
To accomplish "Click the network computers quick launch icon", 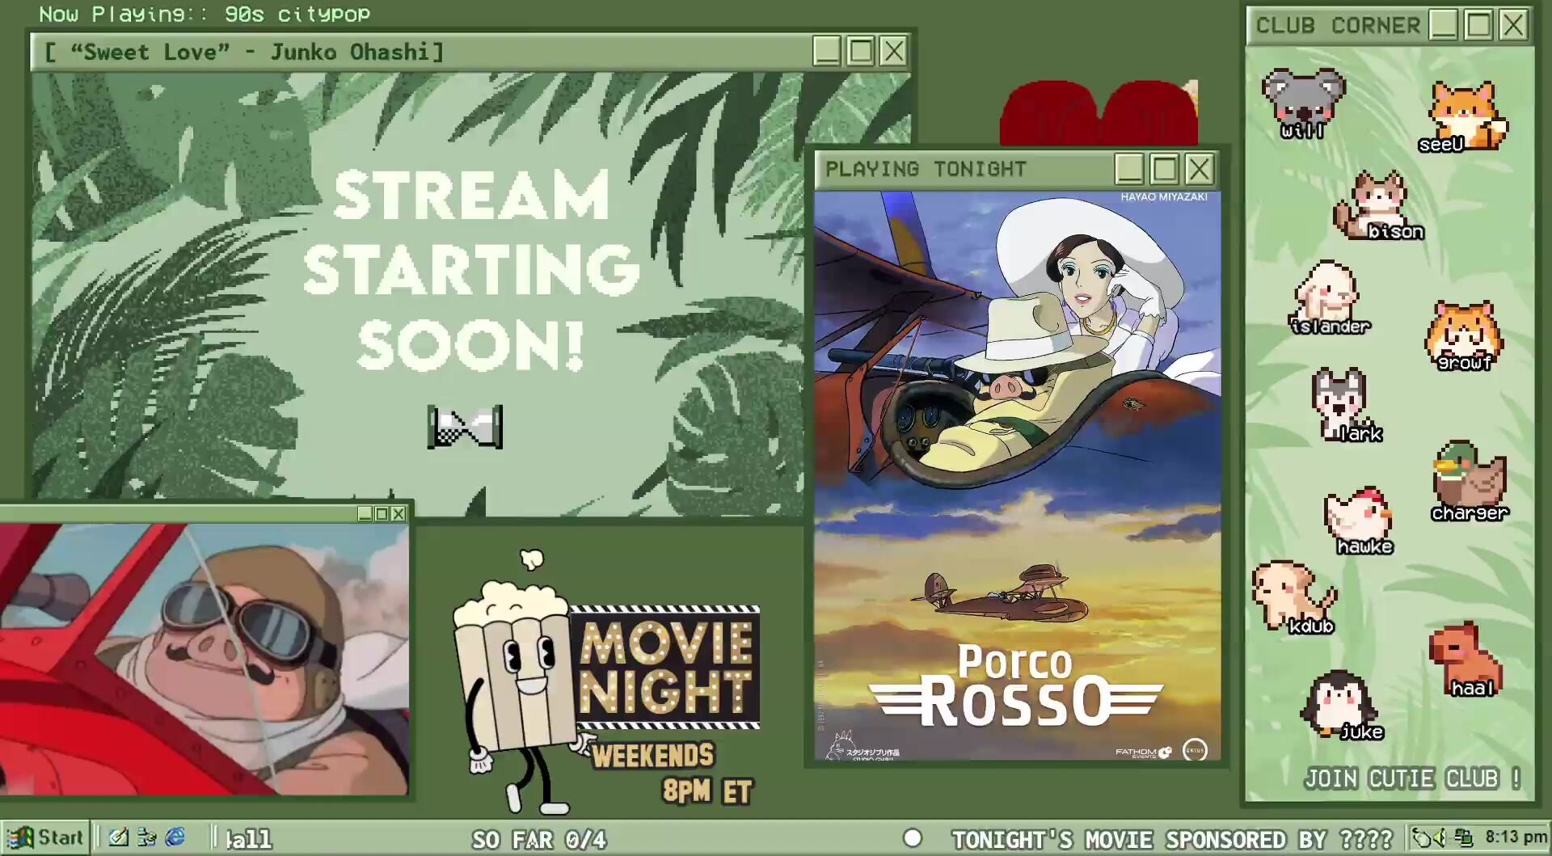I will click(x=146, y=837).
